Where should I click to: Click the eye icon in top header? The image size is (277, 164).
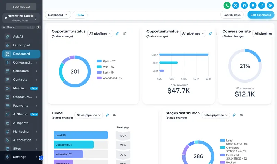pos(270,5)
